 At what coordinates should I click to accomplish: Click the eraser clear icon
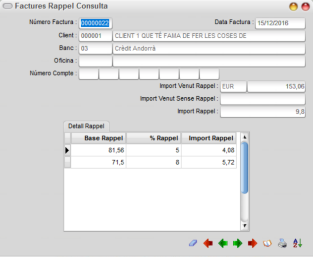point(193,243)
